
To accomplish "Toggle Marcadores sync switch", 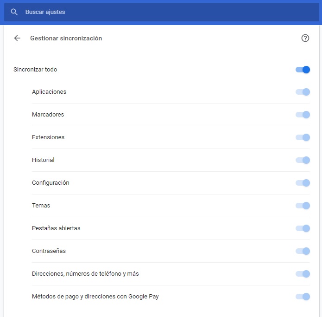I will 303,115.
